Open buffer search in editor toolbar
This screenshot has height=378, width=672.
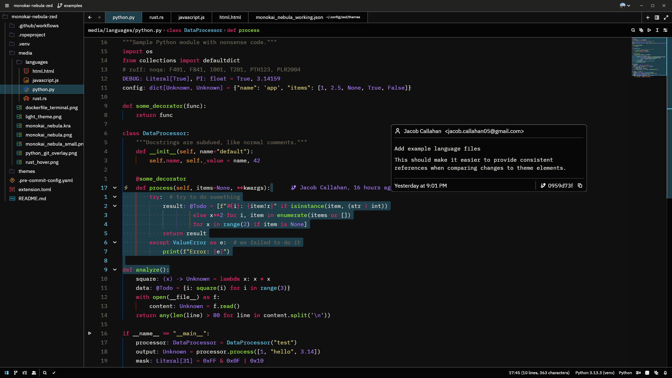633,30
